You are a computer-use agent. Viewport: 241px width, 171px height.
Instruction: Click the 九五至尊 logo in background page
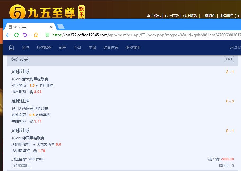pos(47,12)
